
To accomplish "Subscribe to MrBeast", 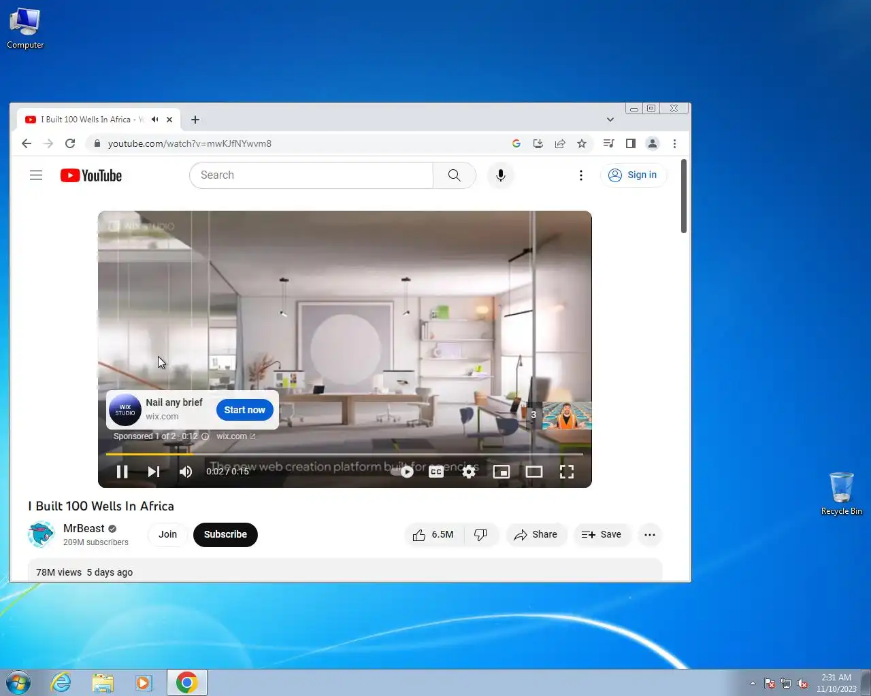I will (225, 535).
